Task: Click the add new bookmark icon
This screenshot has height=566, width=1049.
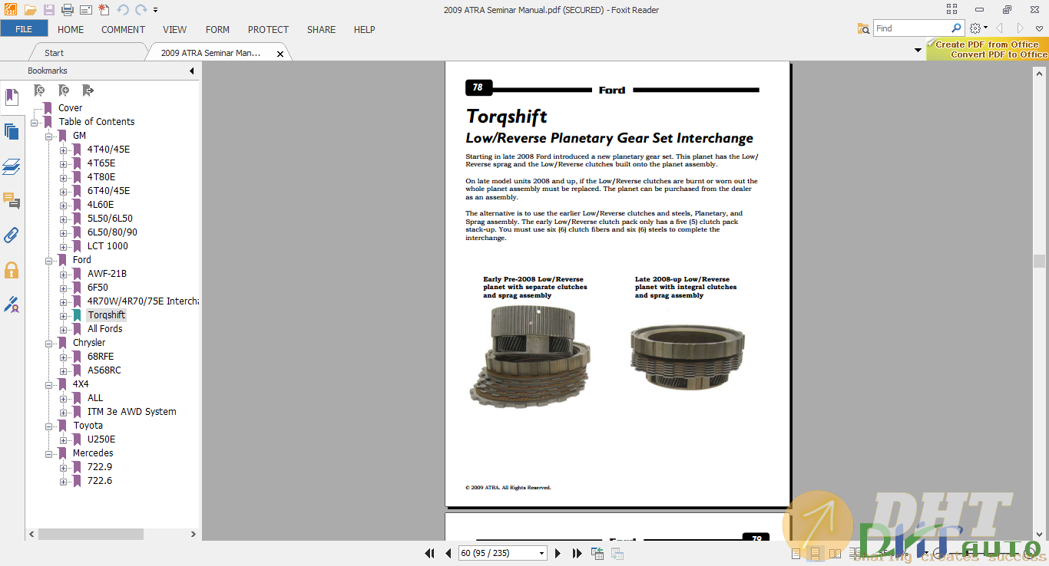Action: tap(64, 90)
